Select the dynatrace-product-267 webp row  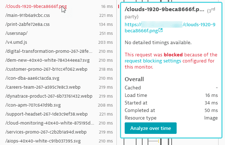[59, 96]
